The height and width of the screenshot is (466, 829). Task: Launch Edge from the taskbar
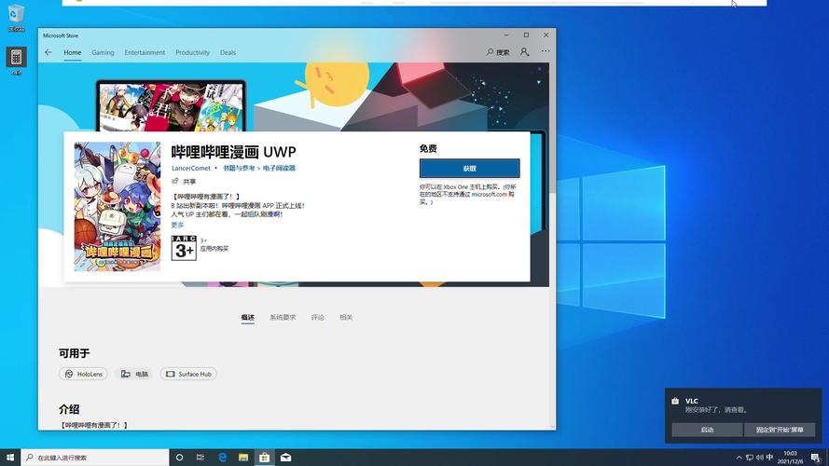click(x=223, y=458)
